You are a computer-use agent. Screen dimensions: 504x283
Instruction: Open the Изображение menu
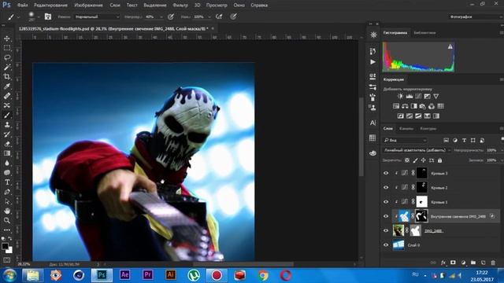click(88, 6)
